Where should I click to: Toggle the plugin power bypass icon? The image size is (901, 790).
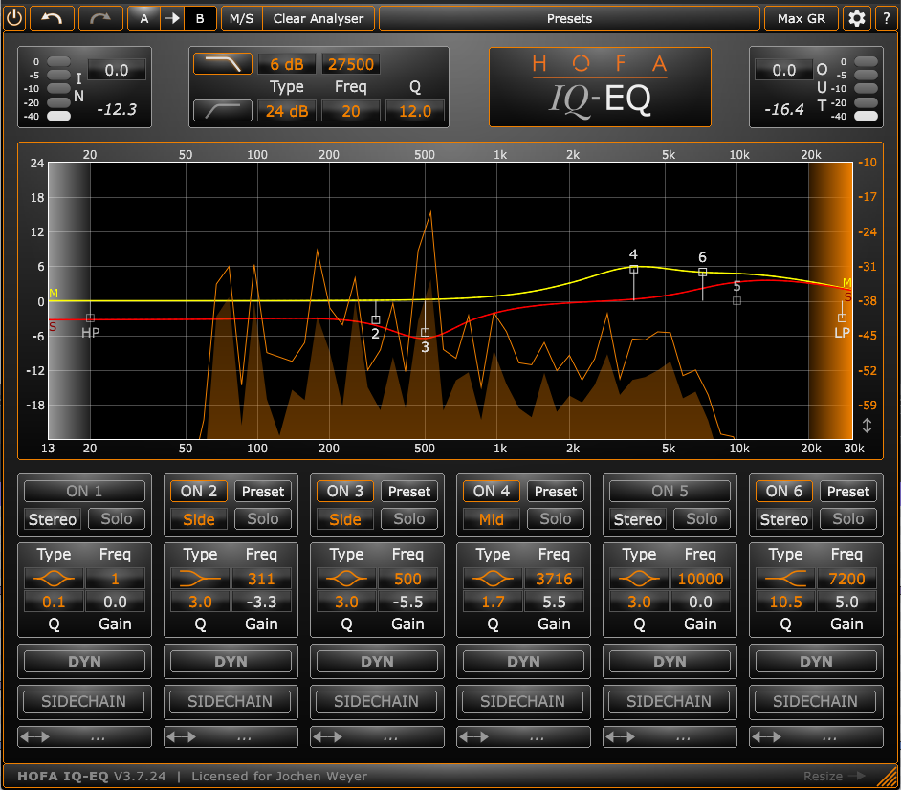point(13,18)
